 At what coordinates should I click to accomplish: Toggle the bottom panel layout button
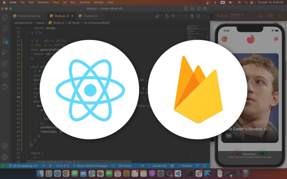192,8
